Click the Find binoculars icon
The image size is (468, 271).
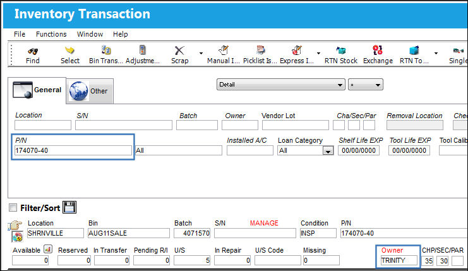coord(33,51)
